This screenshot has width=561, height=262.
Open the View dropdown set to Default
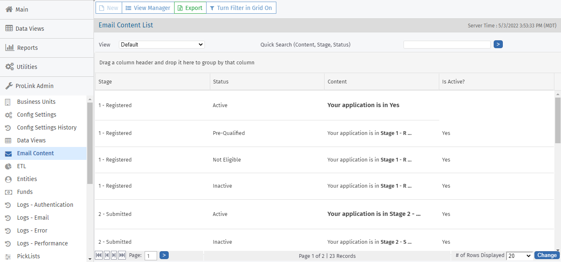pyautogui.click(x=162, y=44)
